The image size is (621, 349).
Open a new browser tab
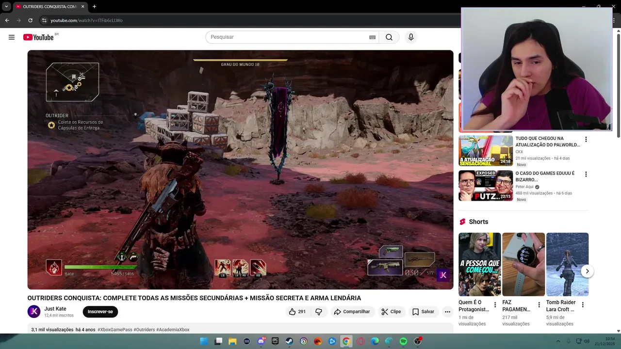94,7
